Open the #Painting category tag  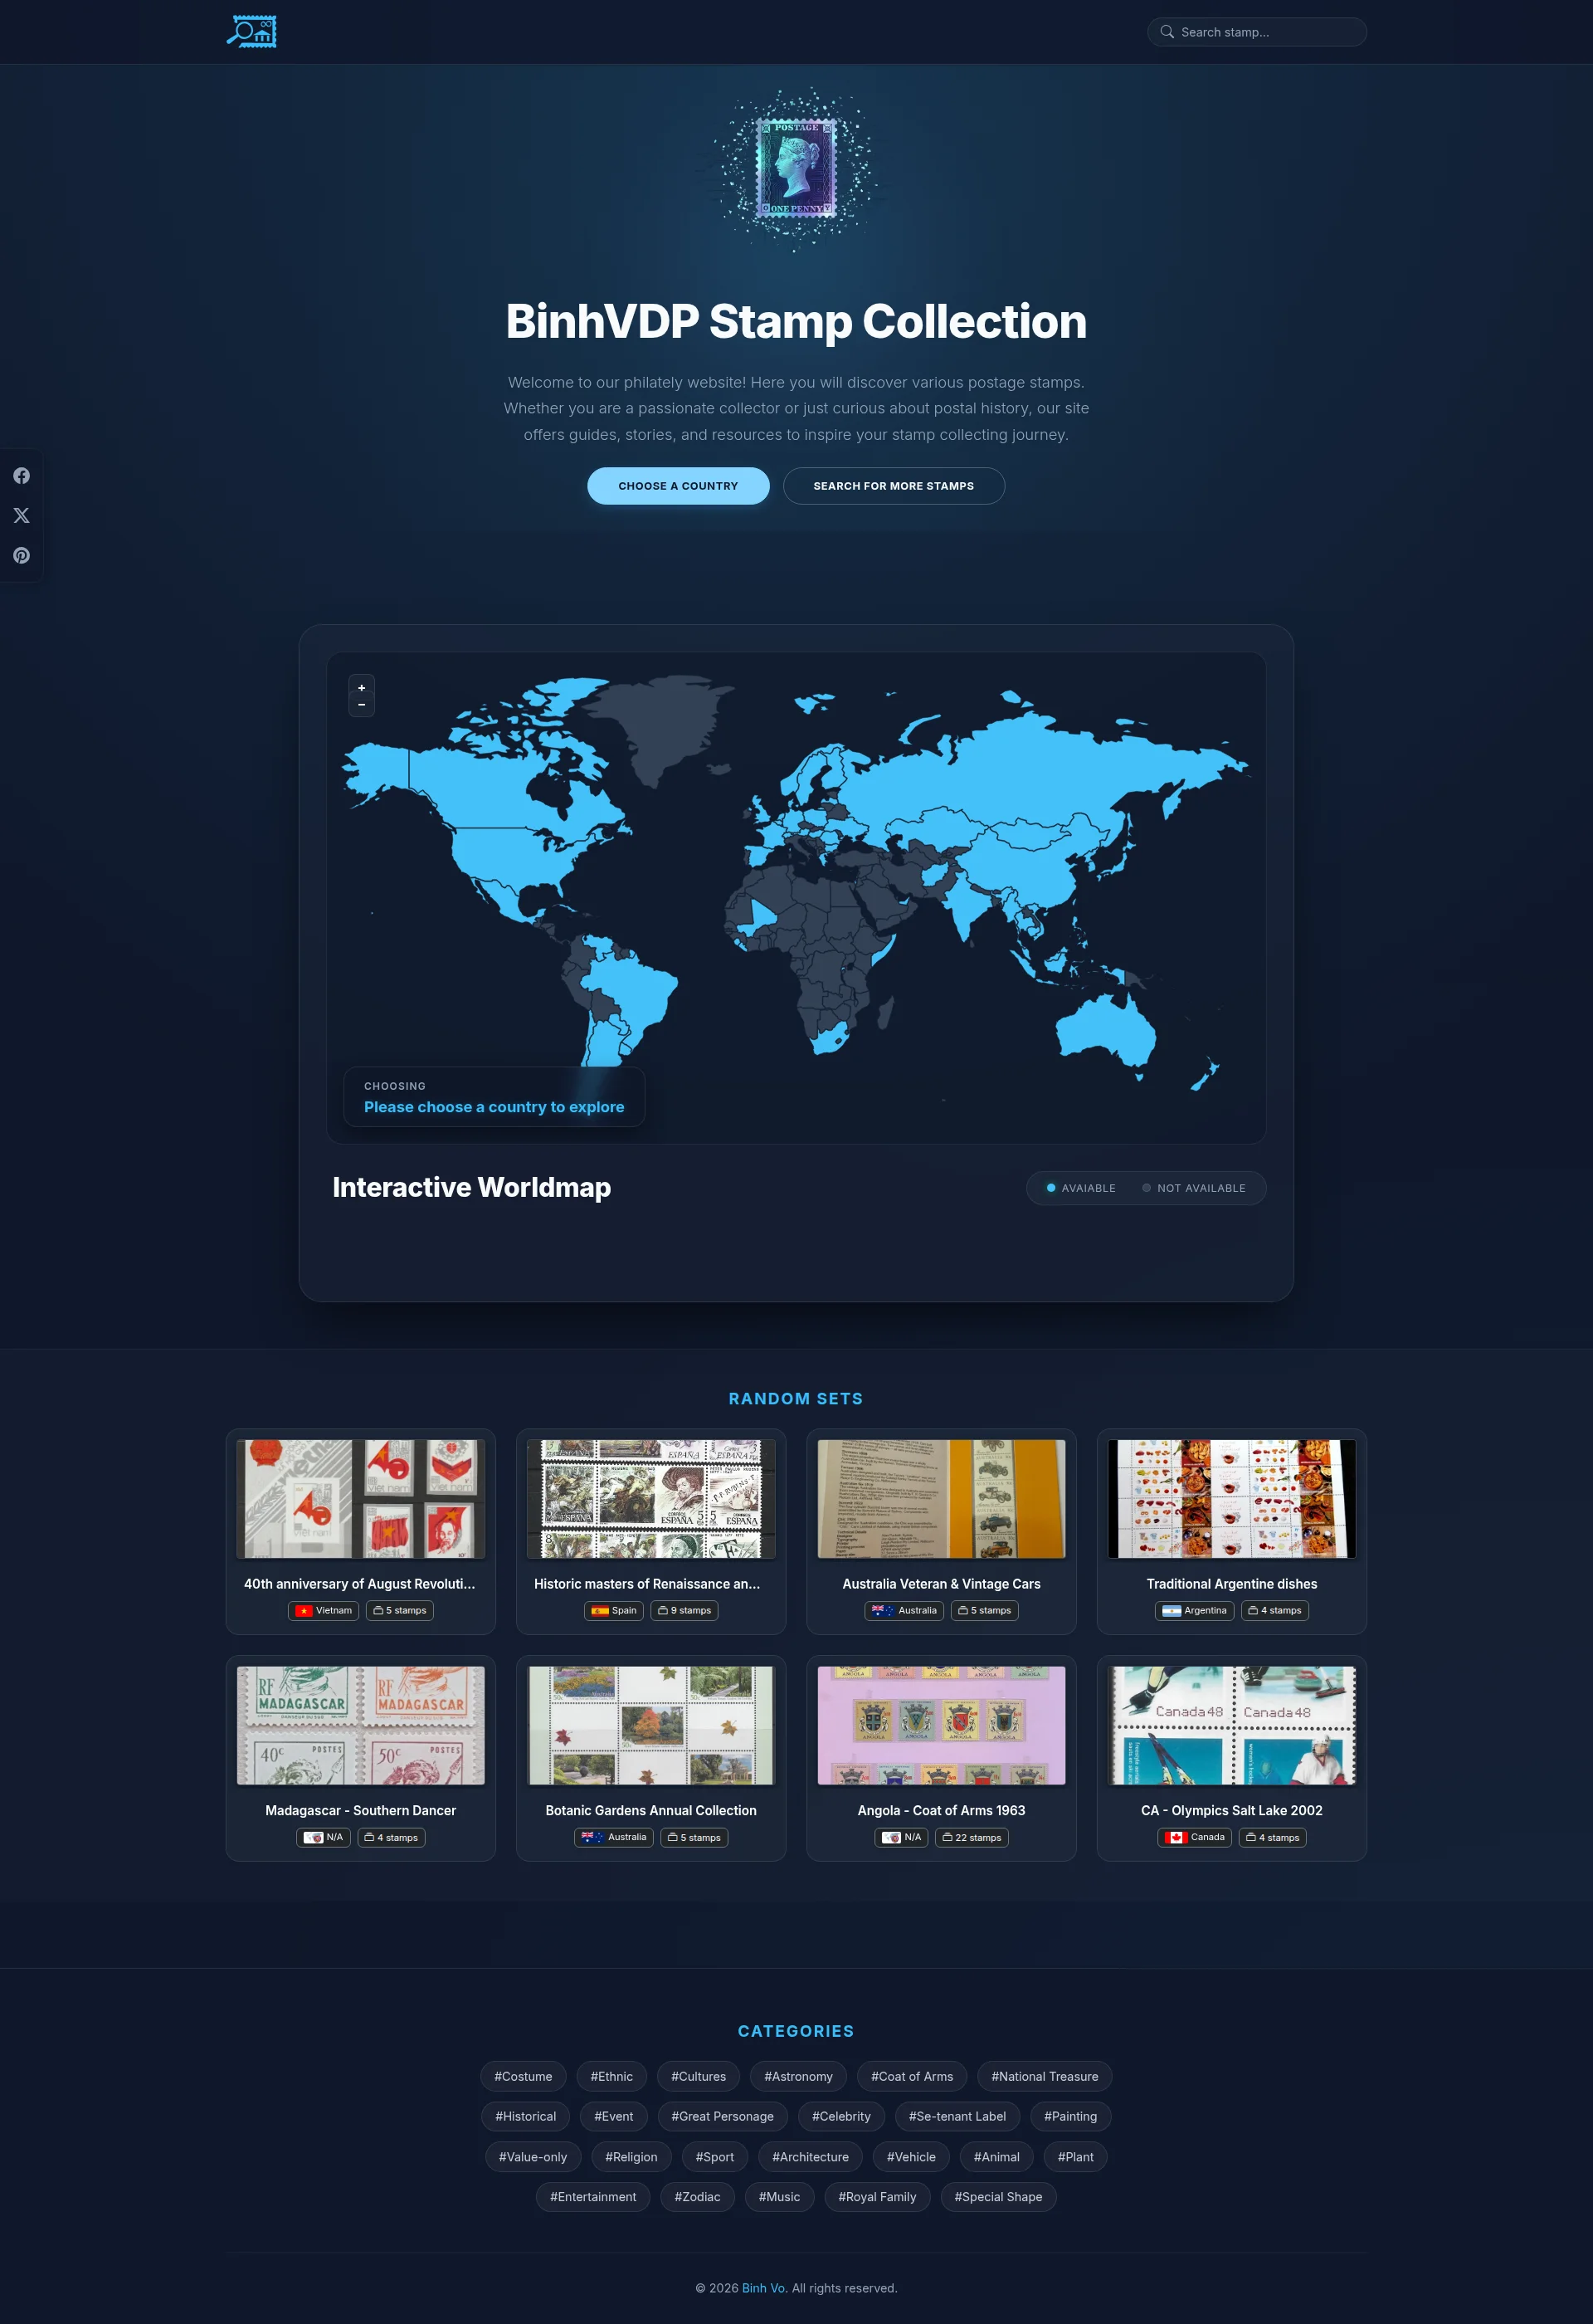[1070, 2116]
